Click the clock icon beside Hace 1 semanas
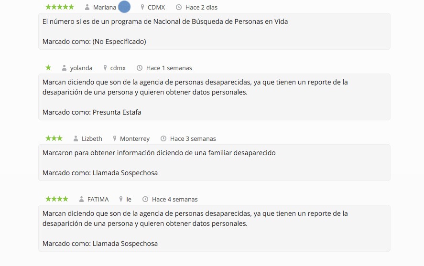The height and width of the screenshot is (266, 424). point(140,68)
